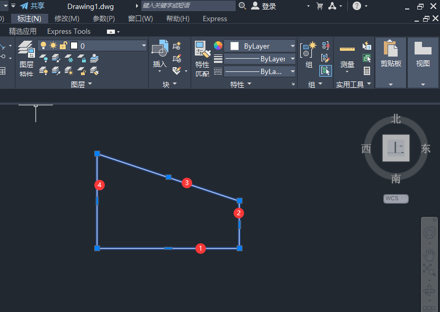Screen dimensions: 440x312
Task: Toggle ribbon minimize state button
Action: [111, 32]
